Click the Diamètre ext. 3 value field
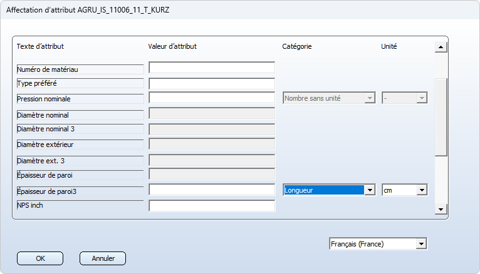This screenshot has height=274, width=480. pyautogui.click(x=212, y=160)
